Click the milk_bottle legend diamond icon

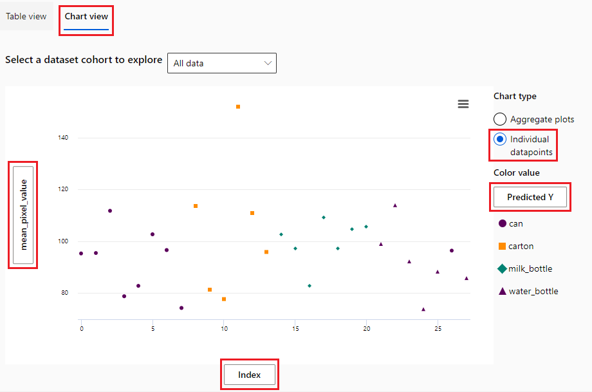pyautogui.click(x=502, y=268)
